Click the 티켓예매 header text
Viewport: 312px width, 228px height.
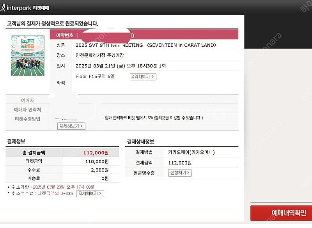click(x=41, y=8)
